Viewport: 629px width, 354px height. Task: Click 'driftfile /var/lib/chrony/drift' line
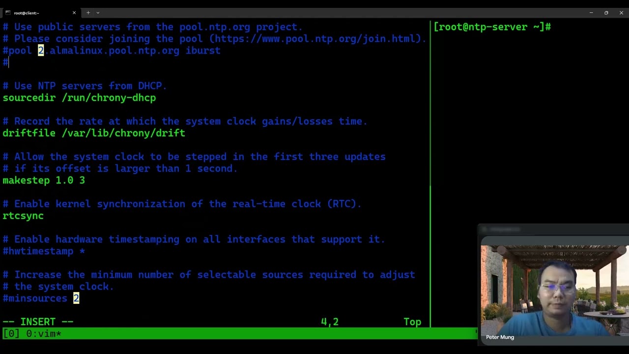coord(94,133)
